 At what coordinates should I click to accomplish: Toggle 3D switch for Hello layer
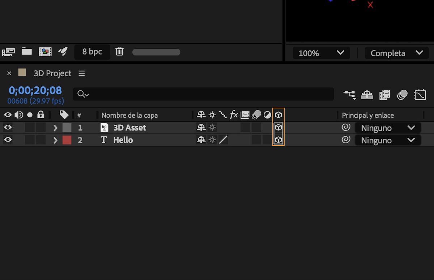click(x=278, y=140)
